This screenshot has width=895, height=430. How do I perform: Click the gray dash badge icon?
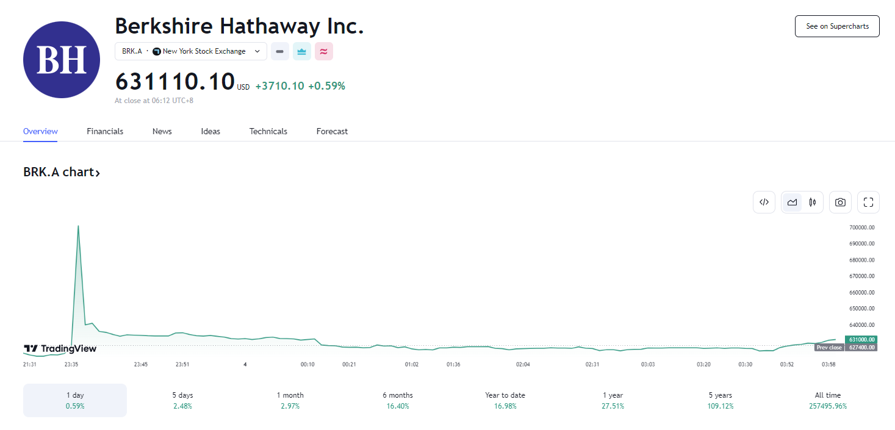click(x=280, y=52)
